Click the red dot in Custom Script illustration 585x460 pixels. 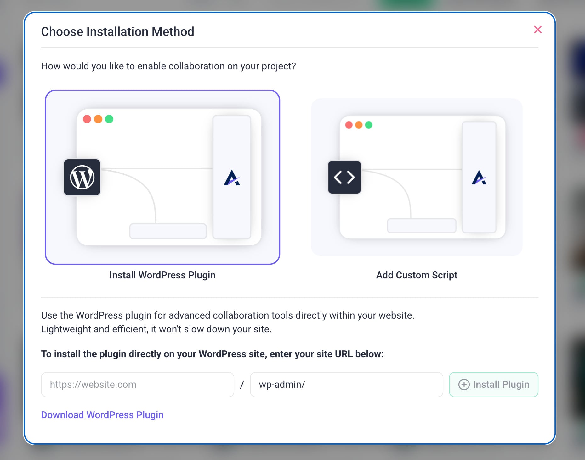coord(349,125)
